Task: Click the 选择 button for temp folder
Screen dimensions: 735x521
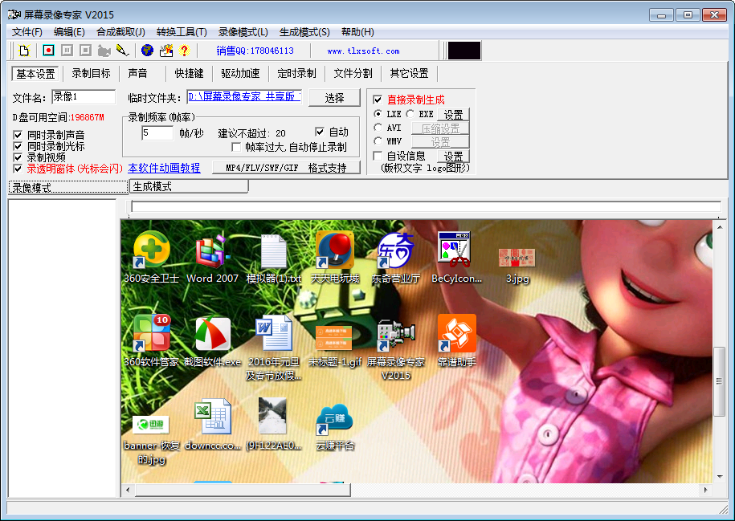Action: pyautogui.click(x=335, y=98)
